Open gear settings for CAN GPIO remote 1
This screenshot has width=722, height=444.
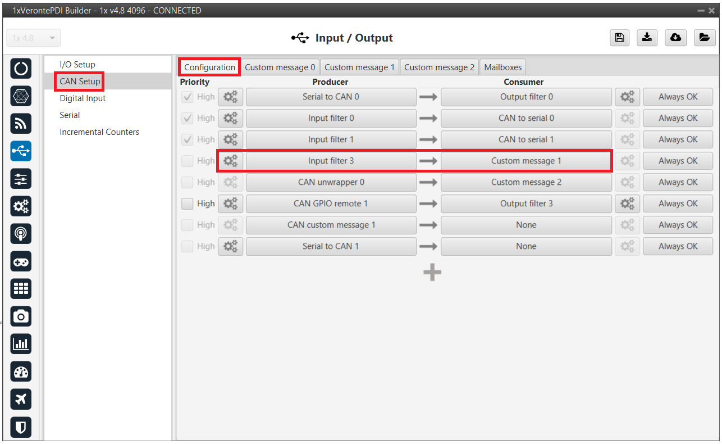tap(230, 203)
